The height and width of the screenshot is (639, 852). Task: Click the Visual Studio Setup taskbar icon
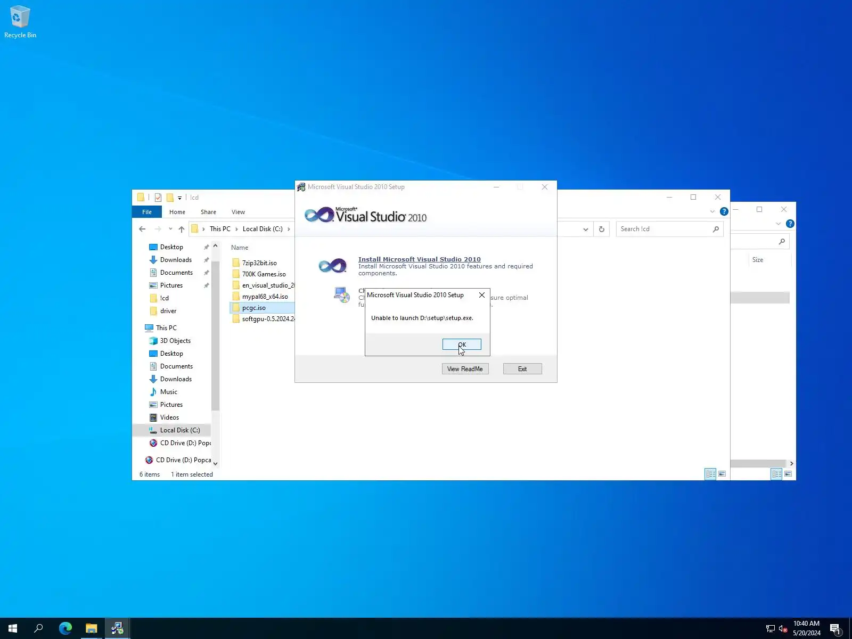(117, 628)
